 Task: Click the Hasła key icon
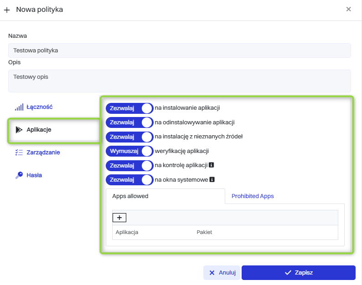click(19, 175)
